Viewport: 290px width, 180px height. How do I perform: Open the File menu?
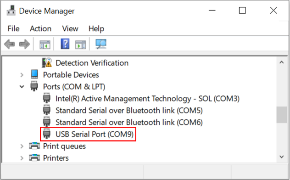tap(13, 28)
